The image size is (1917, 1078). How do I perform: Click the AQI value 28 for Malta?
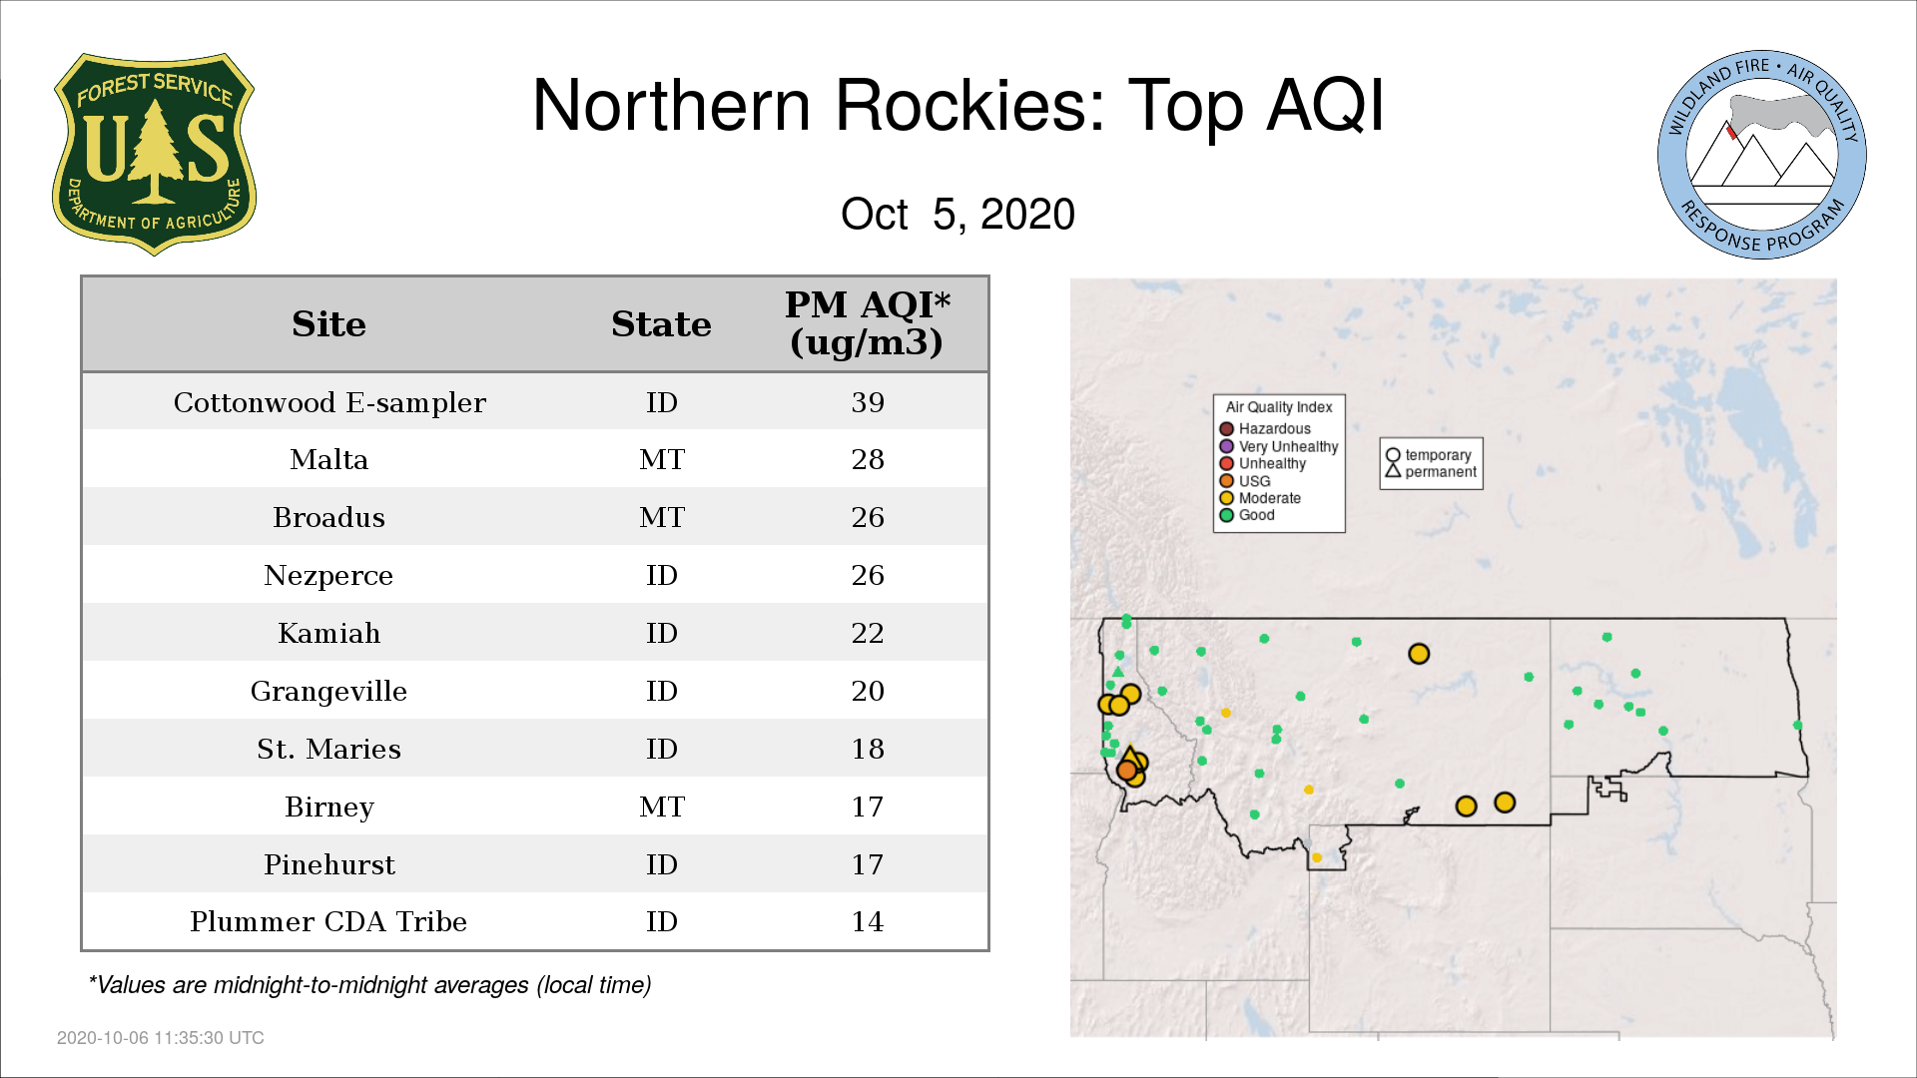pyautogui.click(x=868, y=459)
